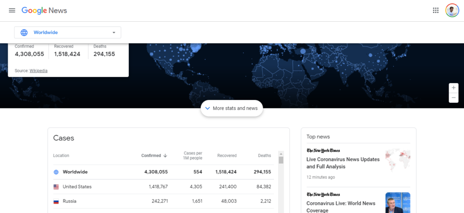Click the Location column header
The width and height of the screenshot is (464, 213).
[61, 156]
